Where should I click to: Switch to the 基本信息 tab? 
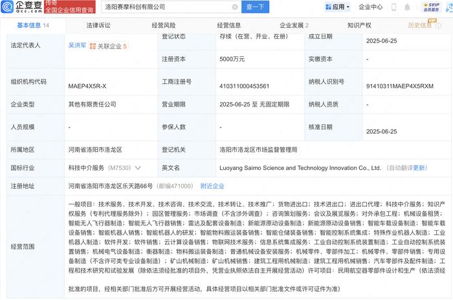pos(32,25)
